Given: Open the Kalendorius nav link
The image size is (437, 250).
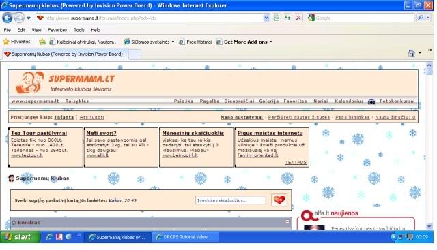Looking at the screenshot, I should [349, 101].
